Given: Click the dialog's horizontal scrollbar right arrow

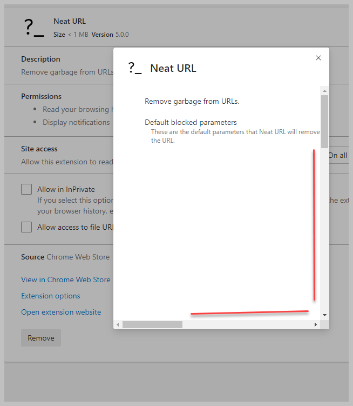Looking at the screenshot, I should (x=316, y=324).
